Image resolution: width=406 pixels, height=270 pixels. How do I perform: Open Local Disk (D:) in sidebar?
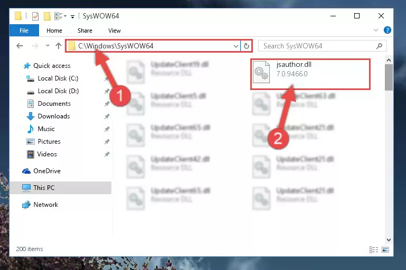click(x=58, y=91)
